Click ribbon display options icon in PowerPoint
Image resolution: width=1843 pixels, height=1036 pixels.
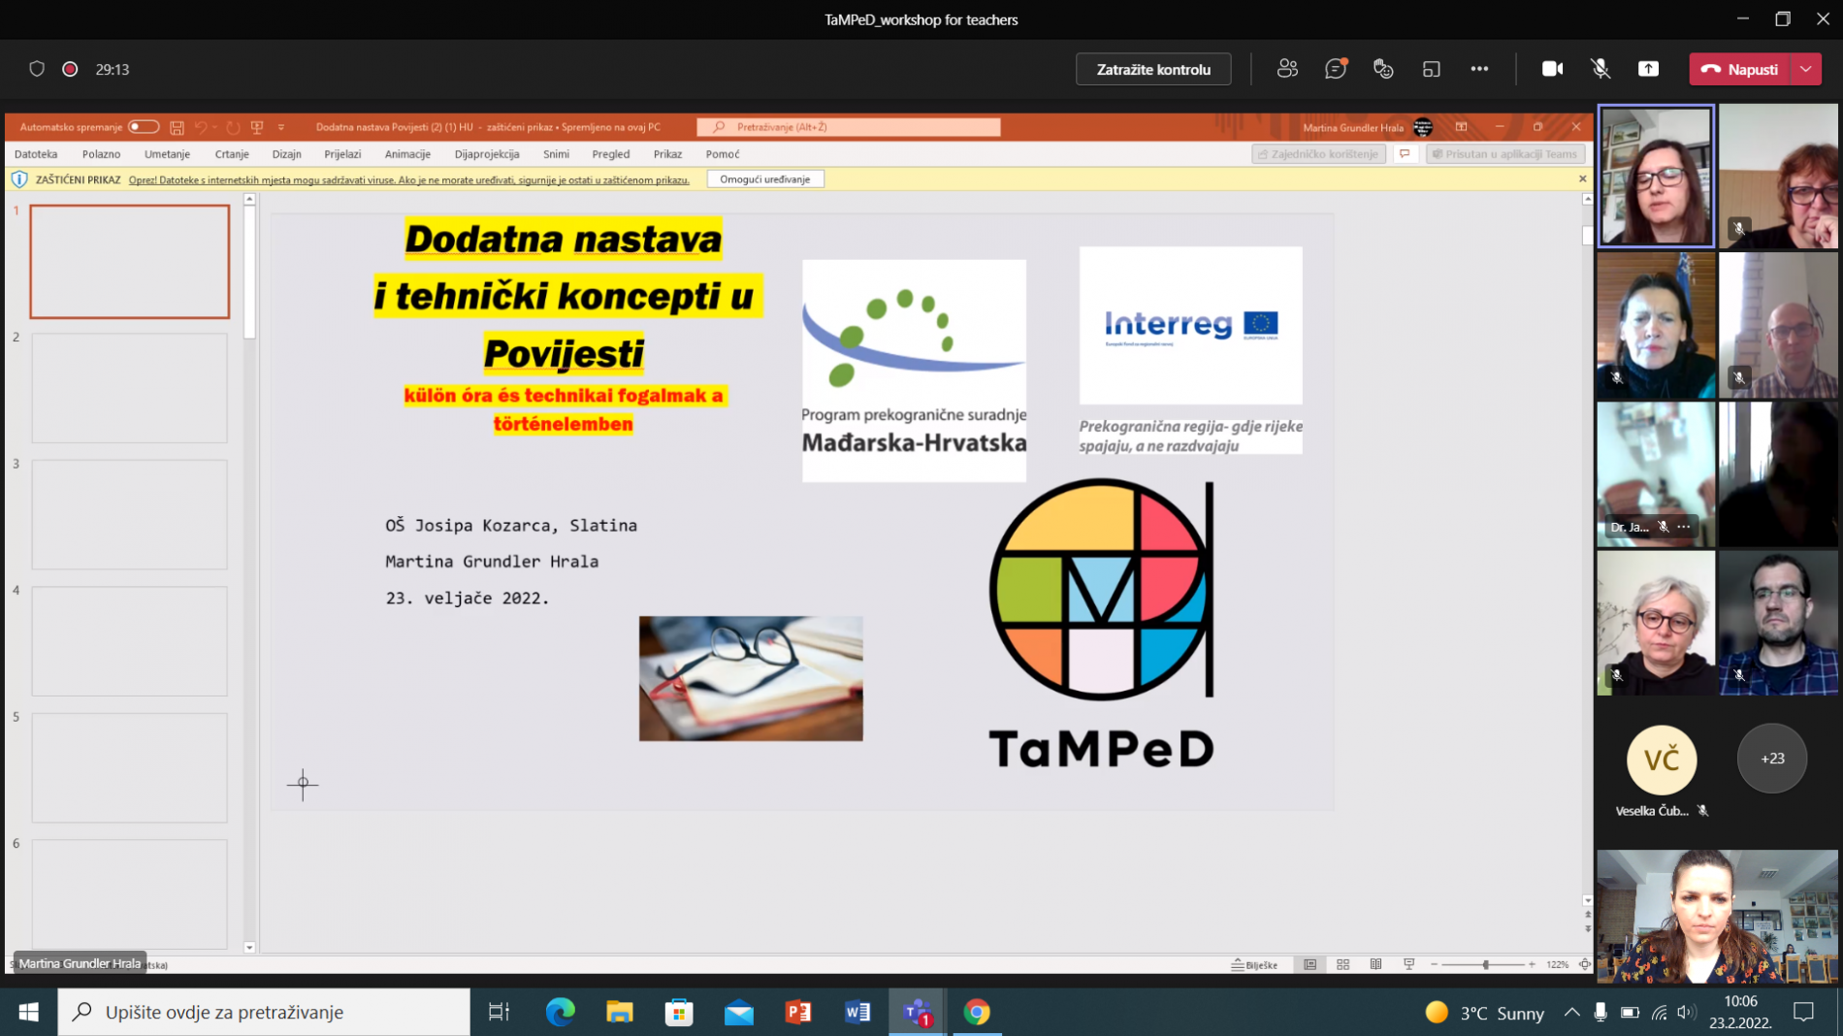pyautogui.click(x=1461, y=127)
